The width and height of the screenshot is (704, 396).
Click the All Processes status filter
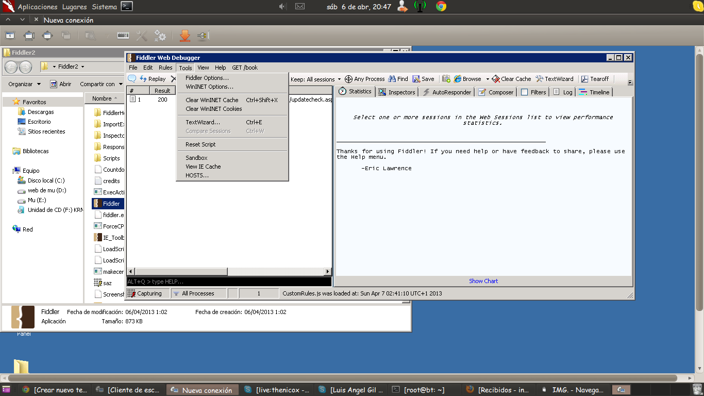click(198, 293)
